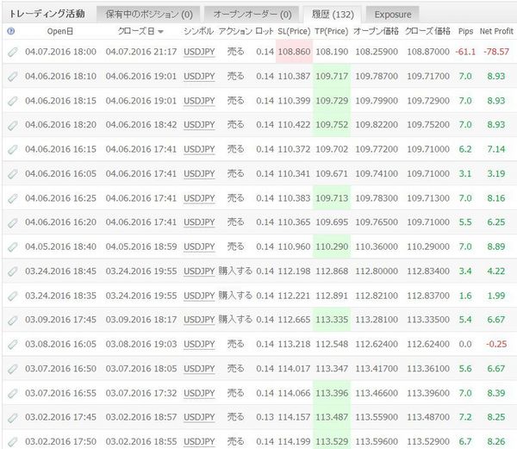Click lot value 0.13 in 03.02.2016 17:45 row

point(265,417)
